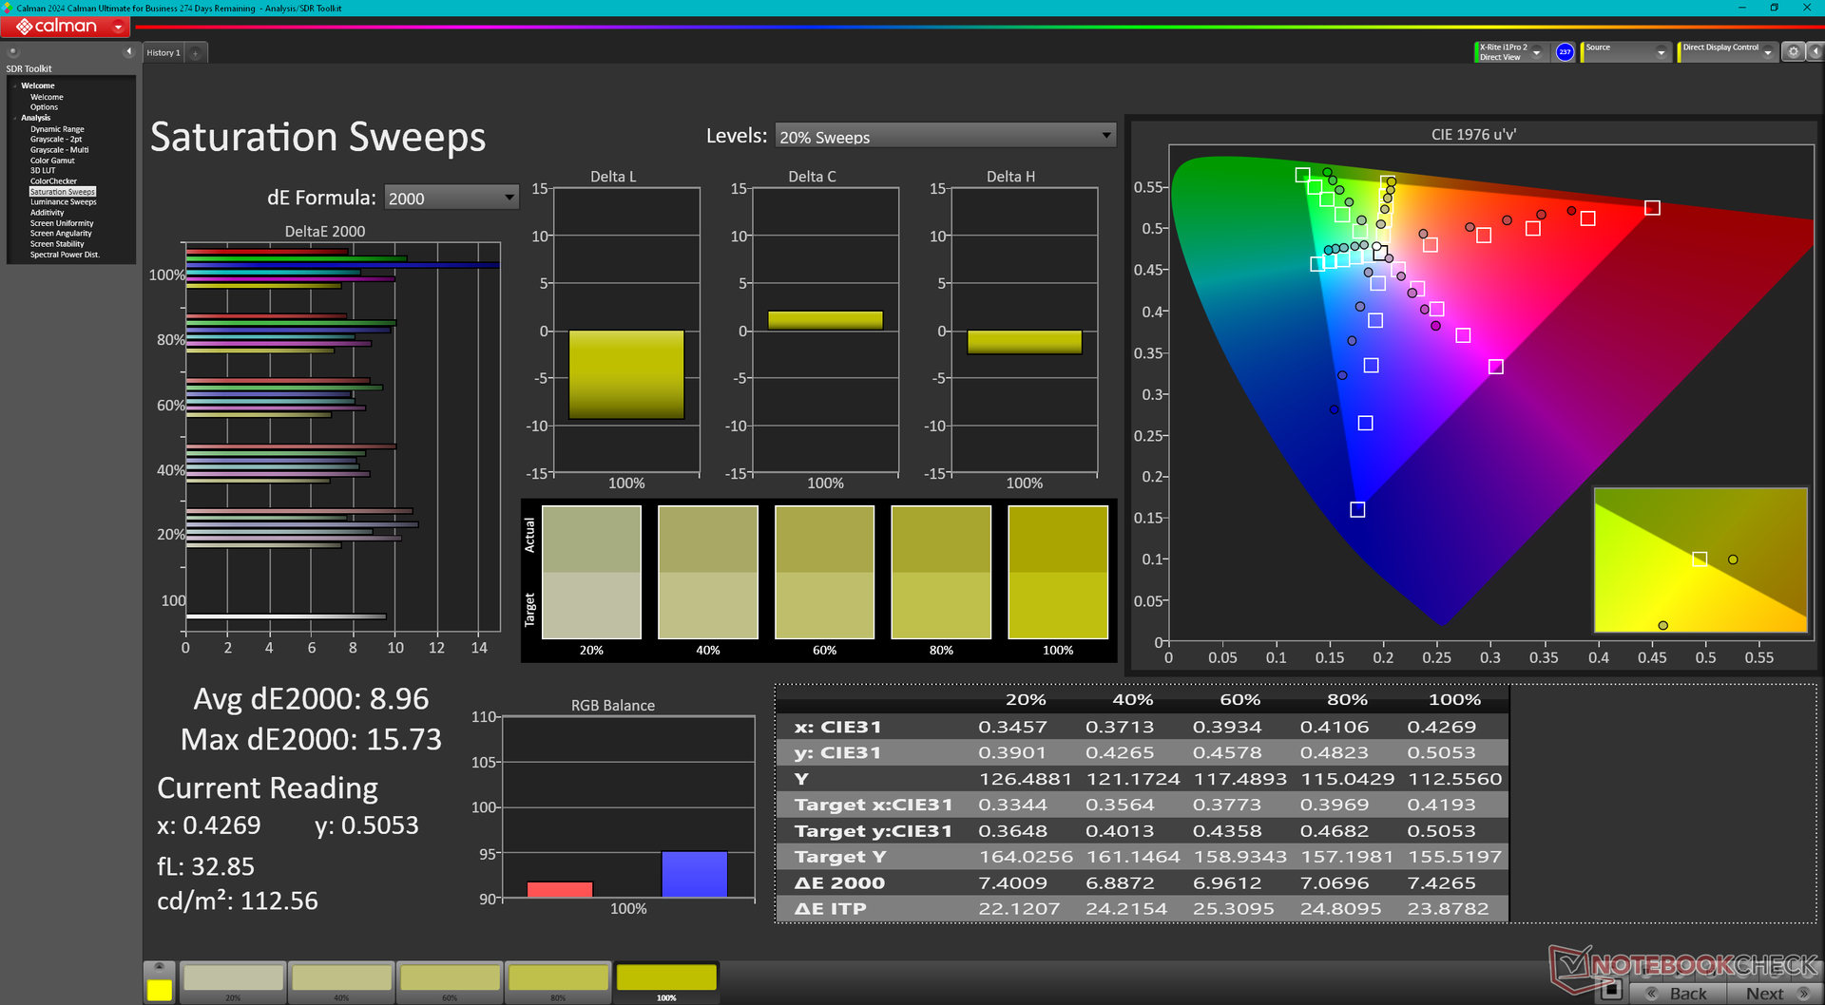1825x1005 pixels.
Task: Open the Options page in sidebar
Action: pos(44,107)
